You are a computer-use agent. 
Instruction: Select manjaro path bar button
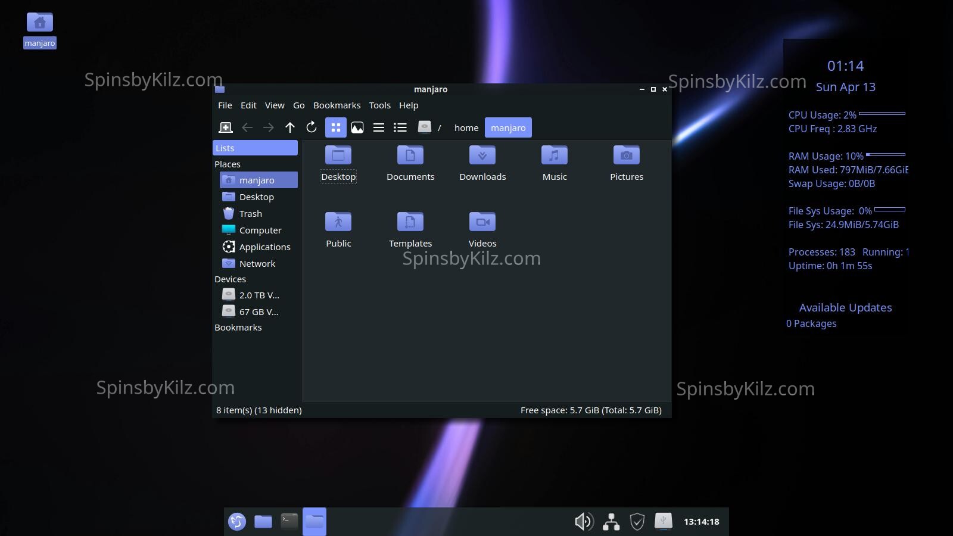tap(508, 127)
